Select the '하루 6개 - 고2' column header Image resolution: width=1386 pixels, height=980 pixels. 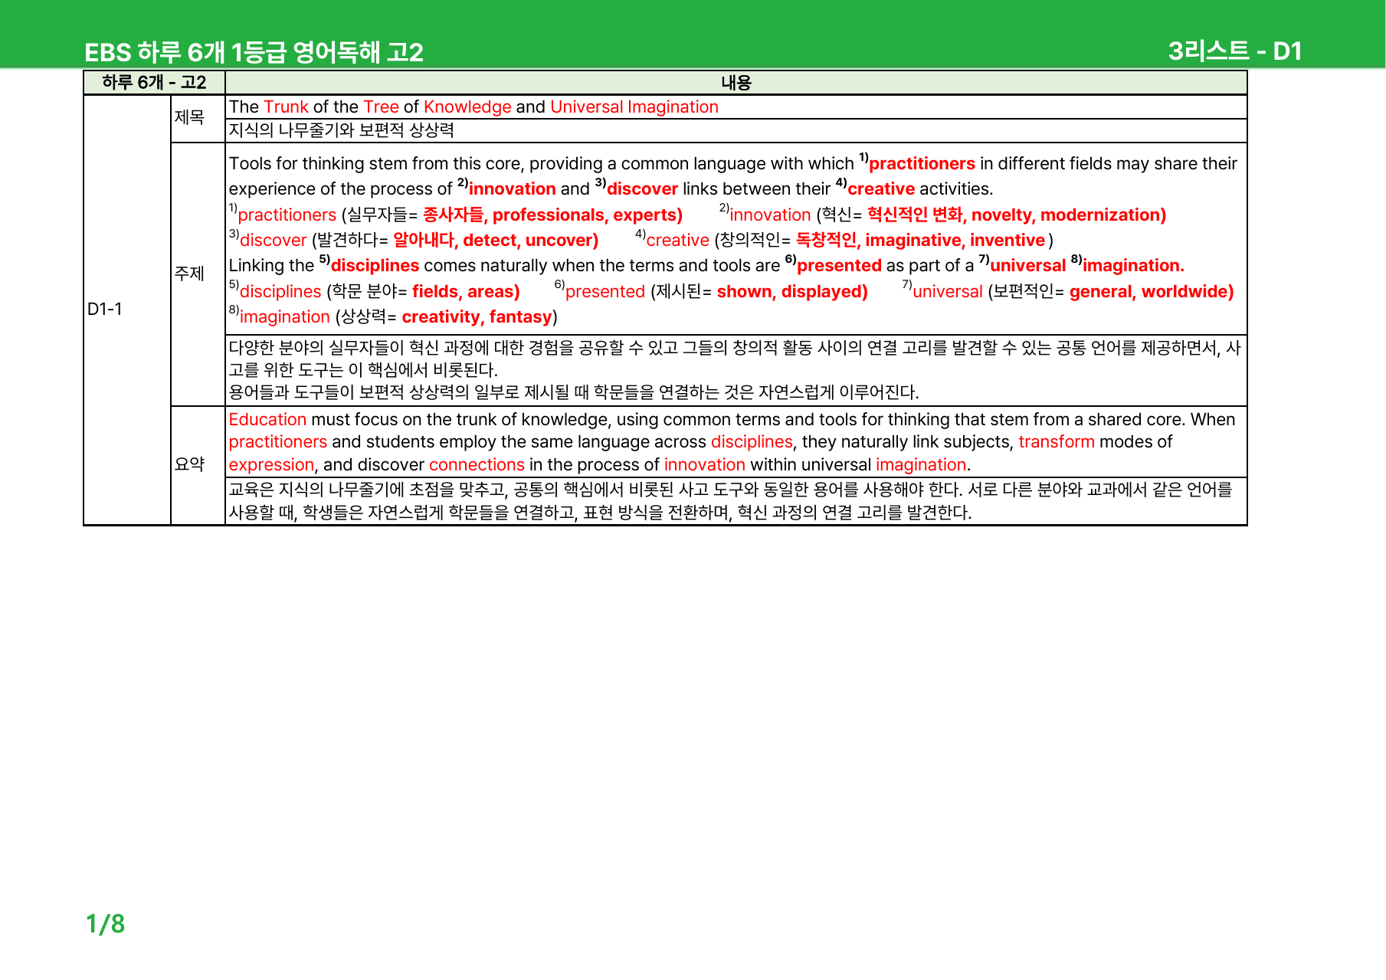click(x=154, y=83)
